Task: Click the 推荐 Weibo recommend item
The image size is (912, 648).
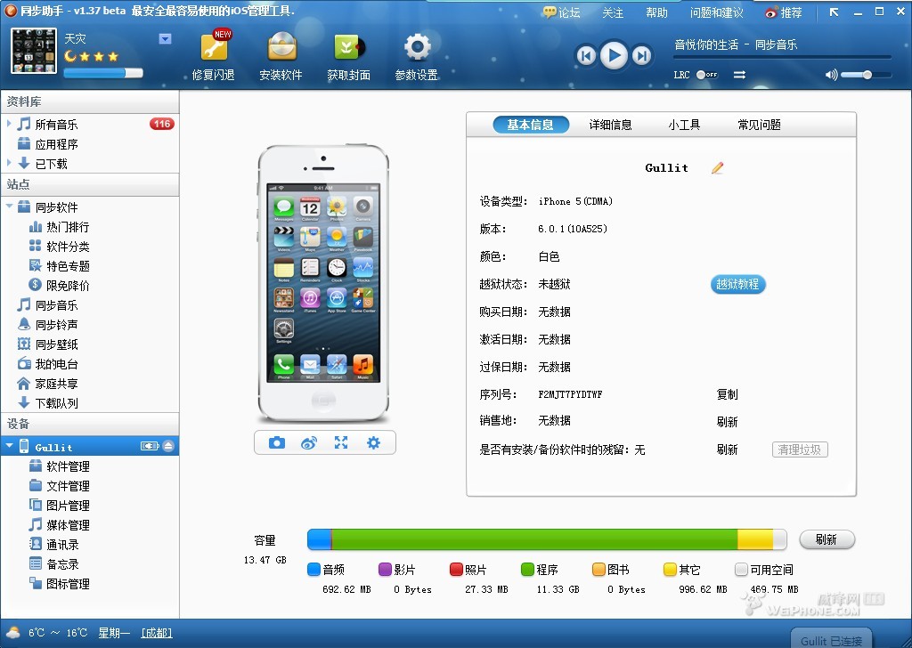Action: pyautogui.click(x=784, y=12)
